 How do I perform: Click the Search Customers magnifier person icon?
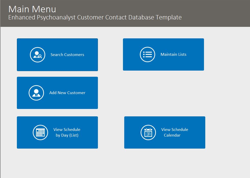click(x=38, y=55)
